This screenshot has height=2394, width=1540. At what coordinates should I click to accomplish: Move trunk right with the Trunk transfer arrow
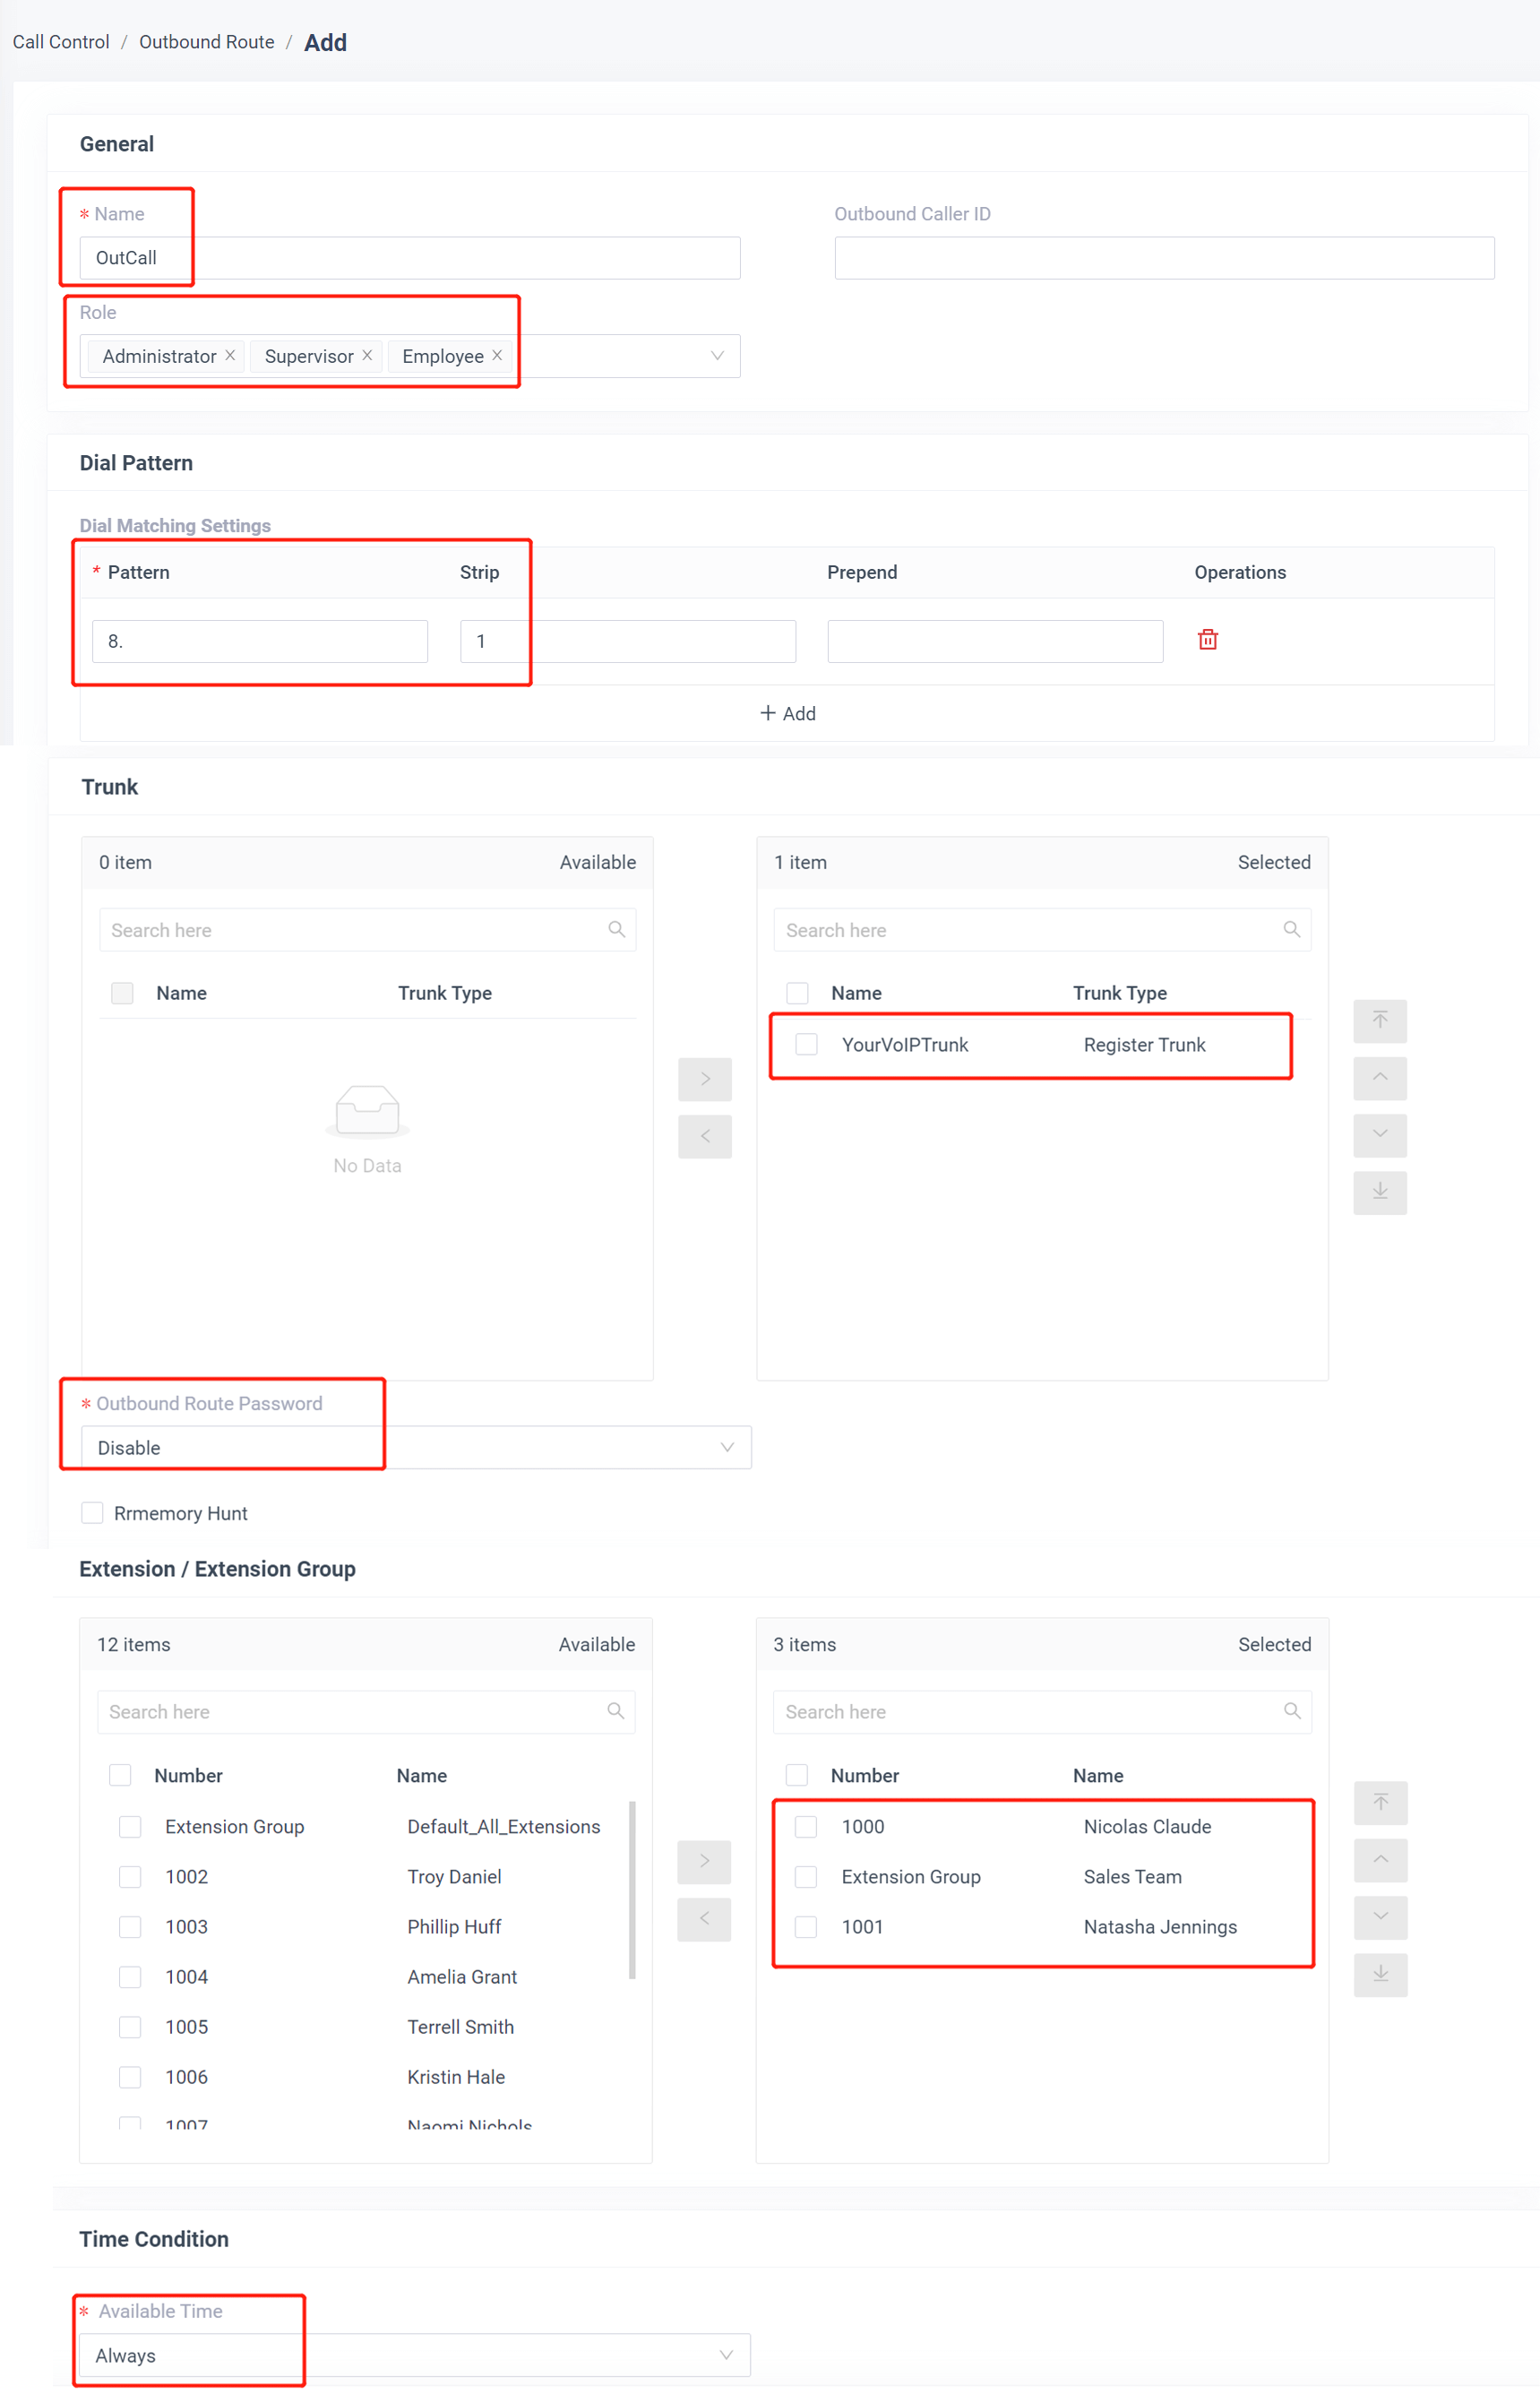coord(704,1079)
